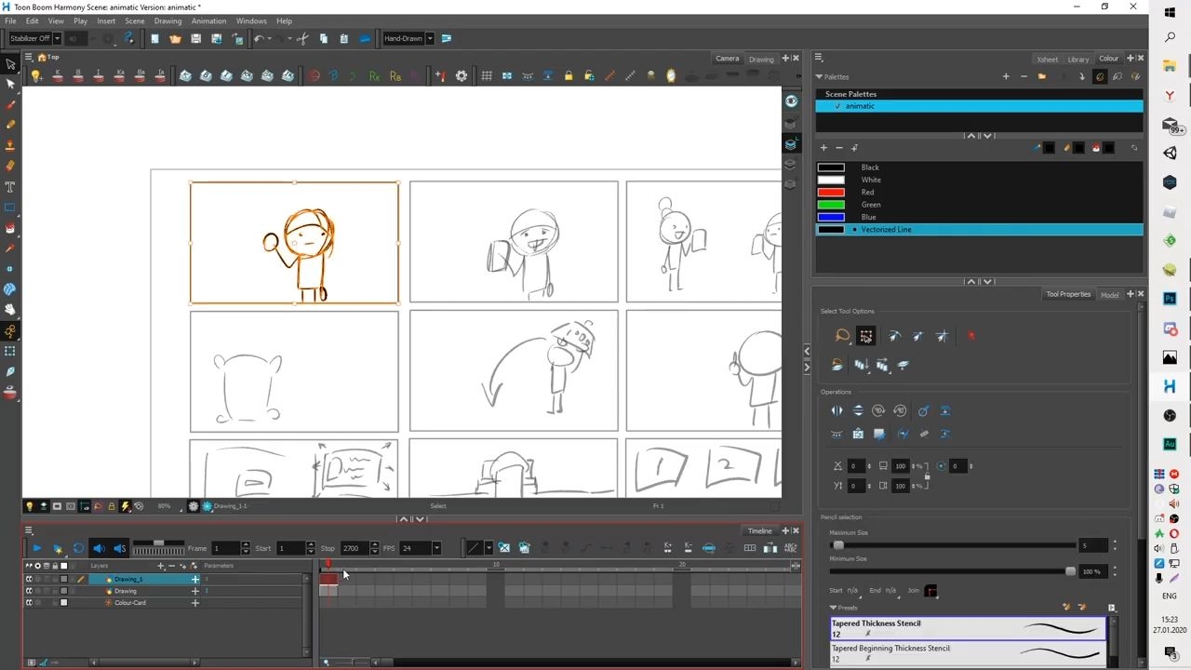Play the scene from Timeline
The width and height of the screenshot is (1191, 670).
coord(36,548)
